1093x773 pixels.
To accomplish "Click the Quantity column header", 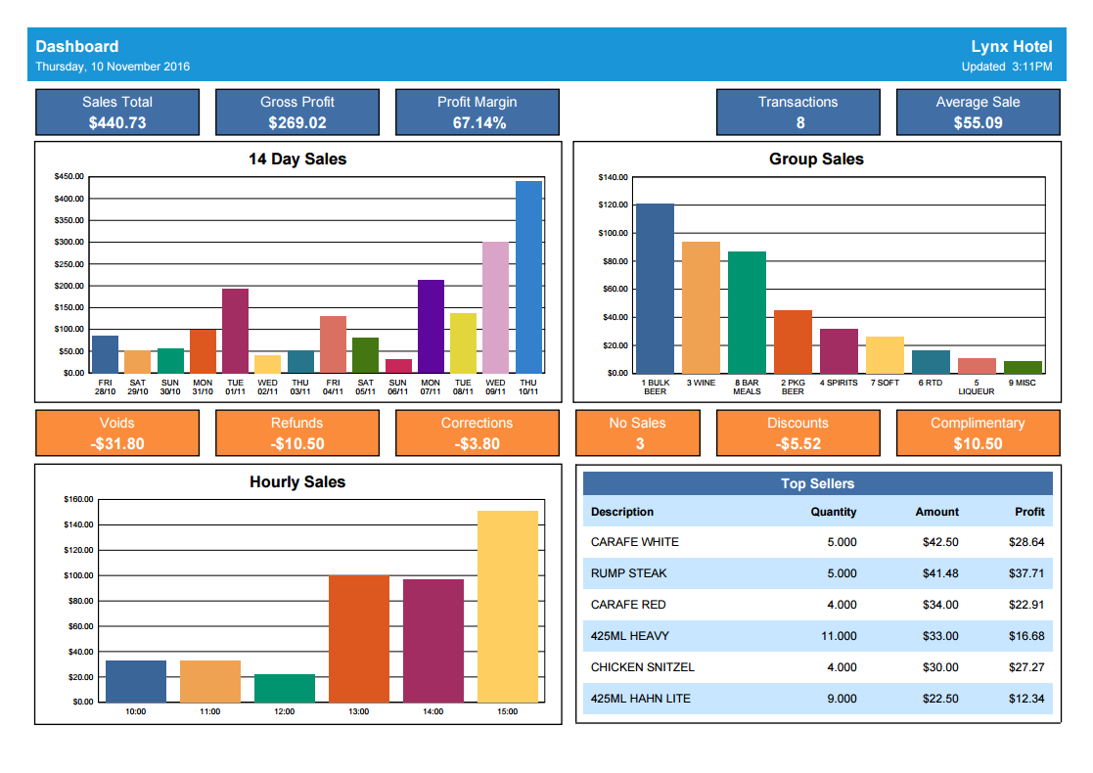I will pos(833,512).
